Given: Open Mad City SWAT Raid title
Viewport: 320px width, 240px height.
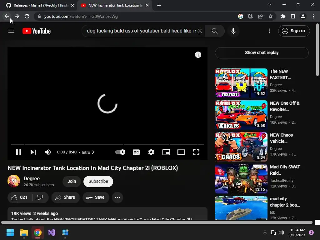Looking at the screenshot, I should coord(285,170).
